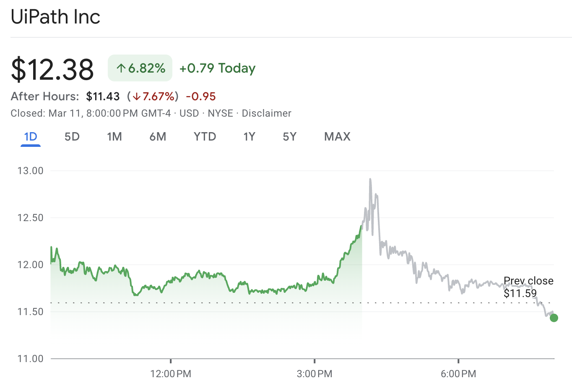The width and height of the screenshot is (572, 386).
Task: Open the 1M time range
Action: [x=114, y=136]
